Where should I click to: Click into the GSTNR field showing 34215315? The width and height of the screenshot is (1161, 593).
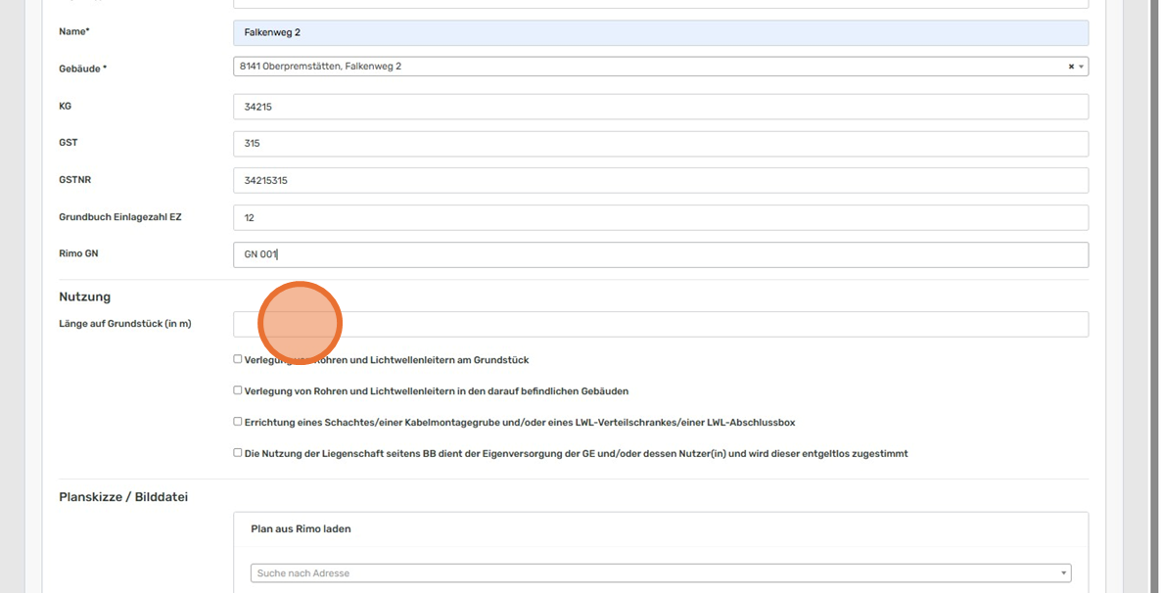(x=660, y=181)
